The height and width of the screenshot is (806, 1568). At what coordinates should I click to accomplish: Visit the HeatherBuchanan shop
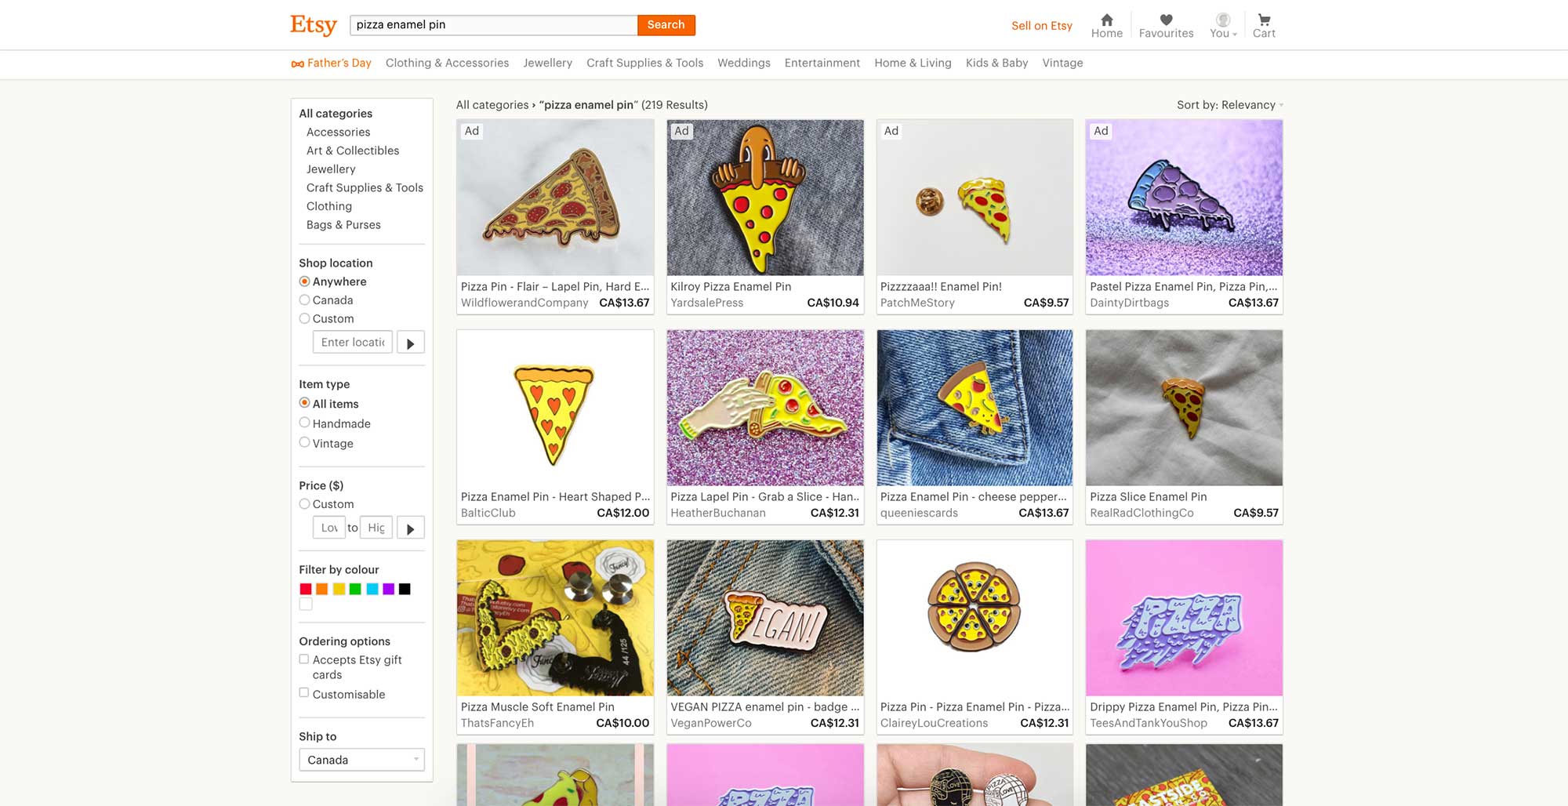[718, 513]
